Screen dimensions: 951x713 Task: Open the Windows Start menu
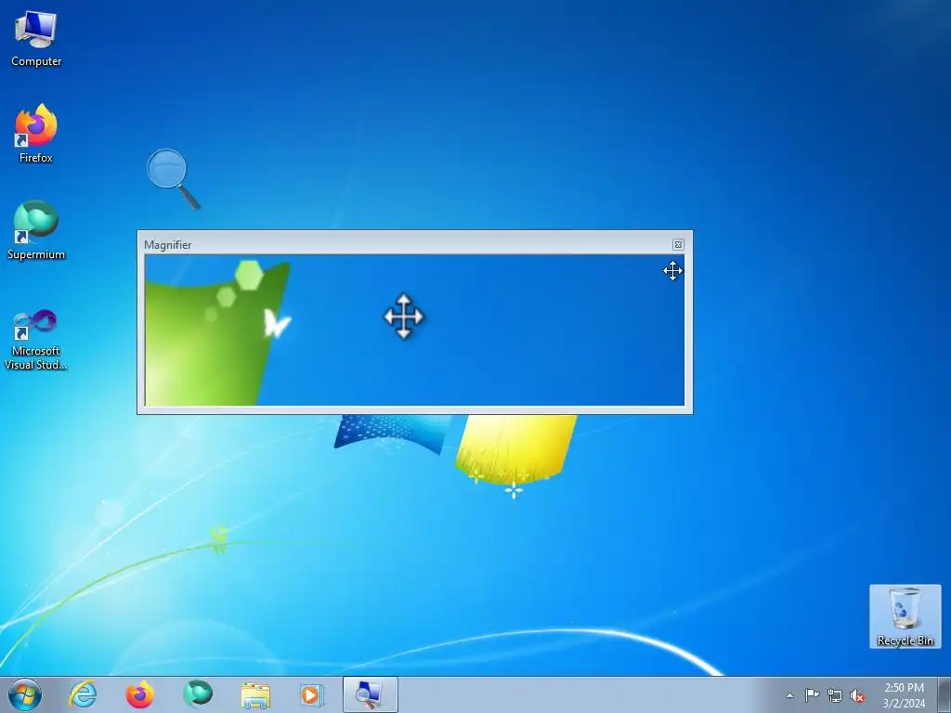[25, 694]
